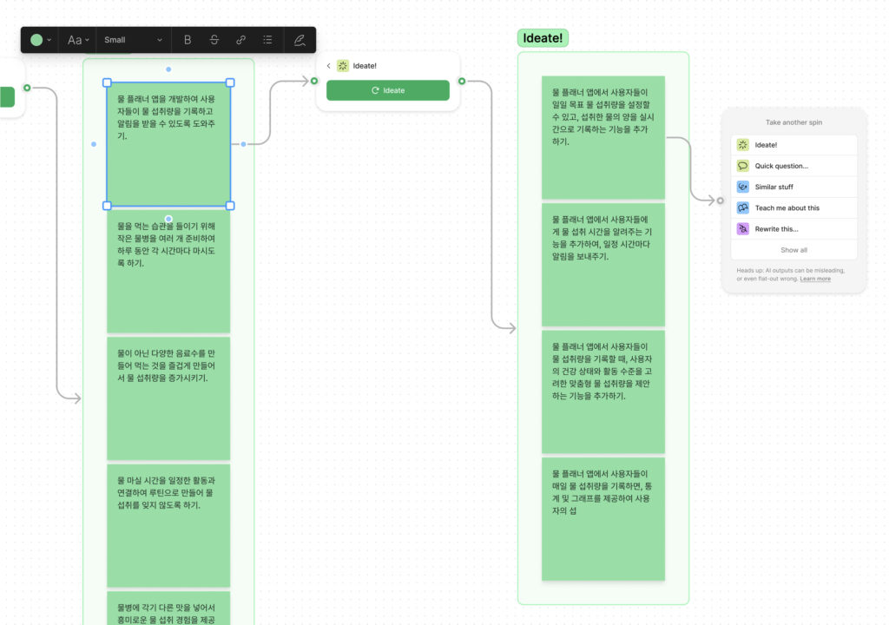Screen dimensions: 889x625
Task: Click the Ideate! section title label
Action: point(543,38)
